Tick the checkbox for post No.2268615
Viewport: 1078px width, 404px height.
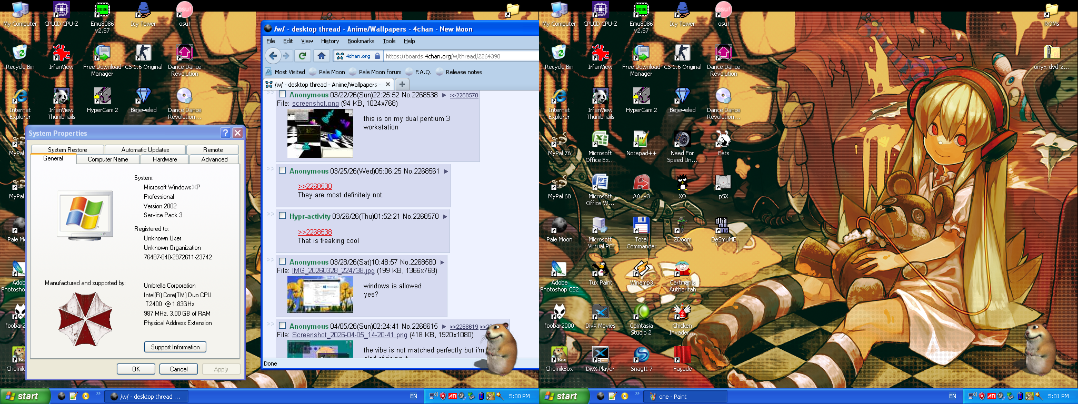[x=283, y=326]
